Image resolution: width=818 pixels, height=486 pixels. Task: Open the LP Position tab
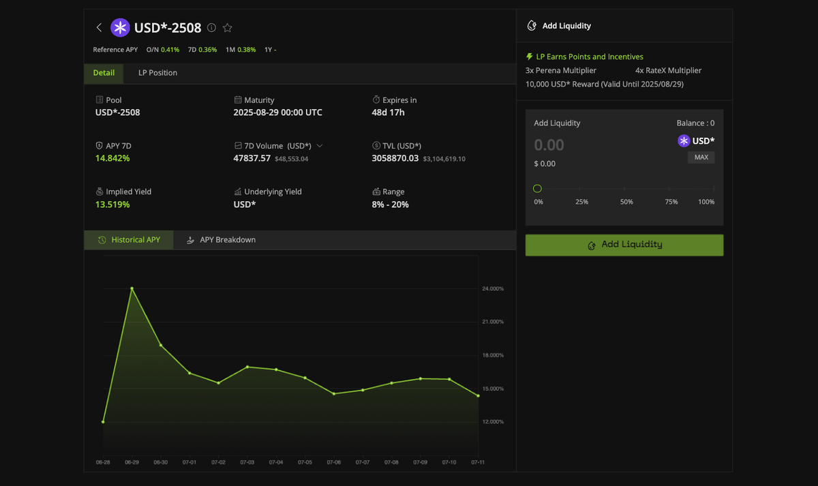point(157,73)
